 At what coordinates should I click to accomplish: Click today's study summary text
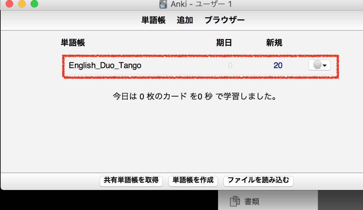click(195, 96)
